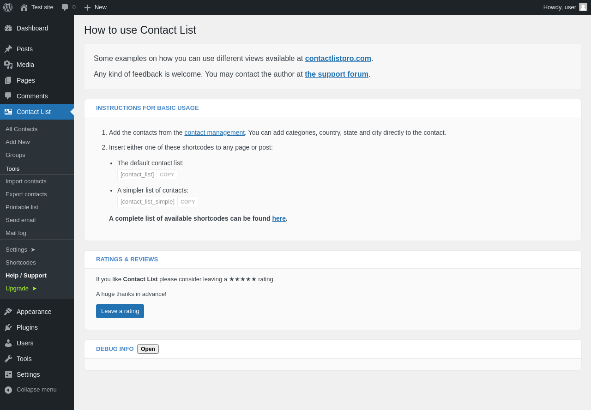Expand the Upgrade submenu item
591x410 pixels.
point(21,289)
